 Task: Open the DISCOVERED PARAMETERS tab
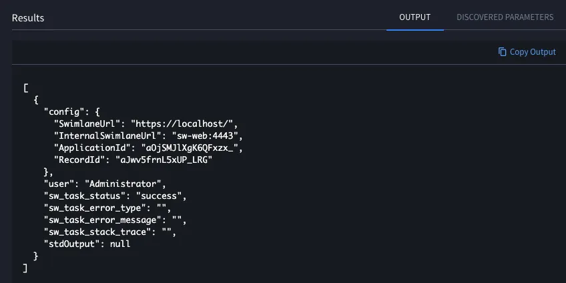(x=505, y=17)
